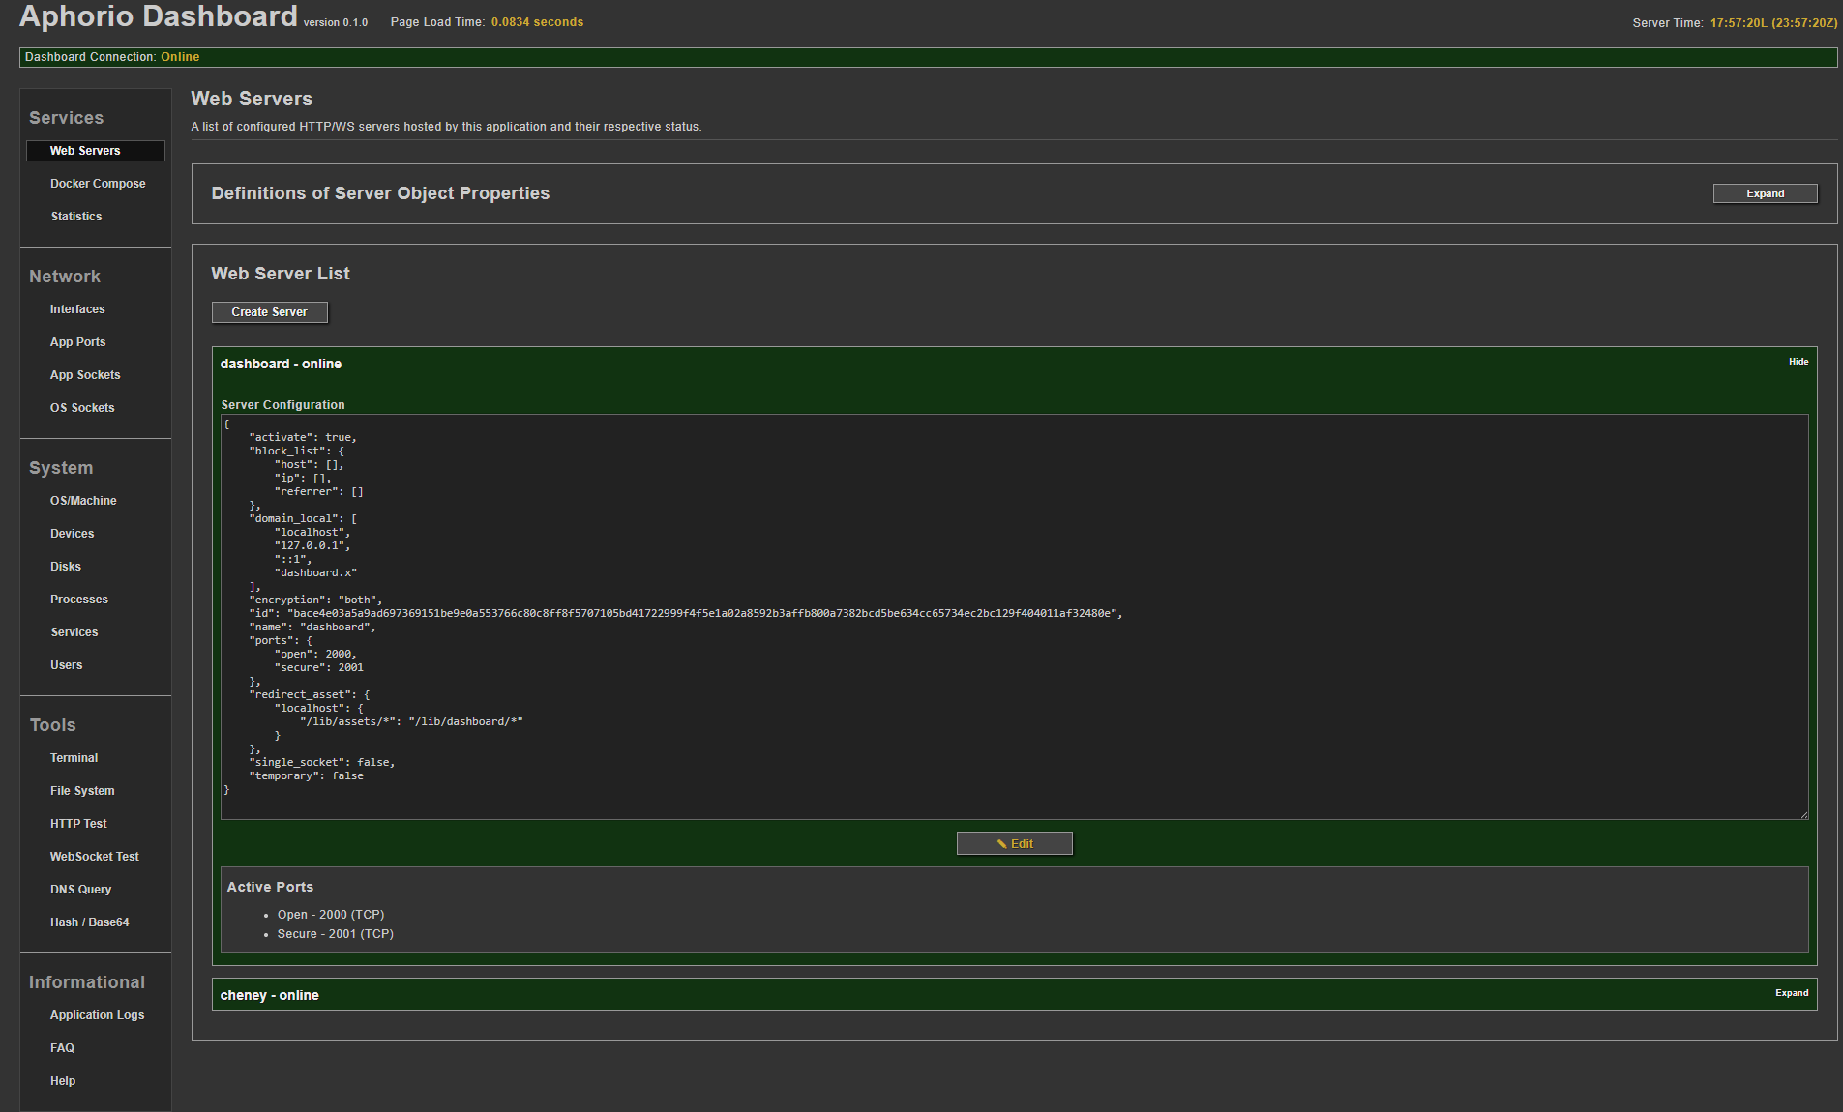Click the pencil Edit button
Screen dimensions: 1843x1112
(1014, 843)
